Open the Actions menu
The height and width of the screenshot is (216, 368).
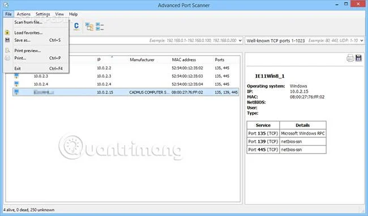click(x=23, y=14)
